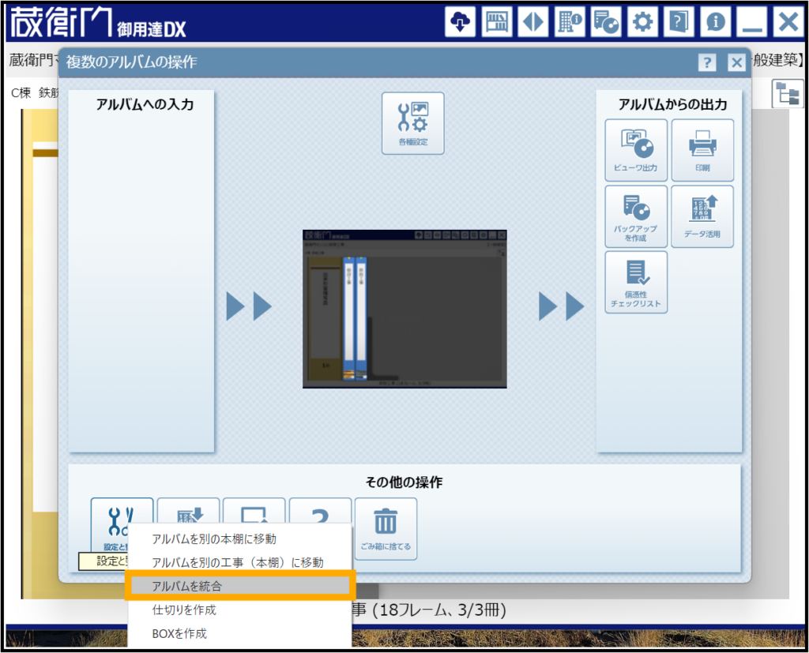Click ビューワ出力 viewer output button
Image resolution: width=809 pixels, height=653 pixels.
[636, 150]
